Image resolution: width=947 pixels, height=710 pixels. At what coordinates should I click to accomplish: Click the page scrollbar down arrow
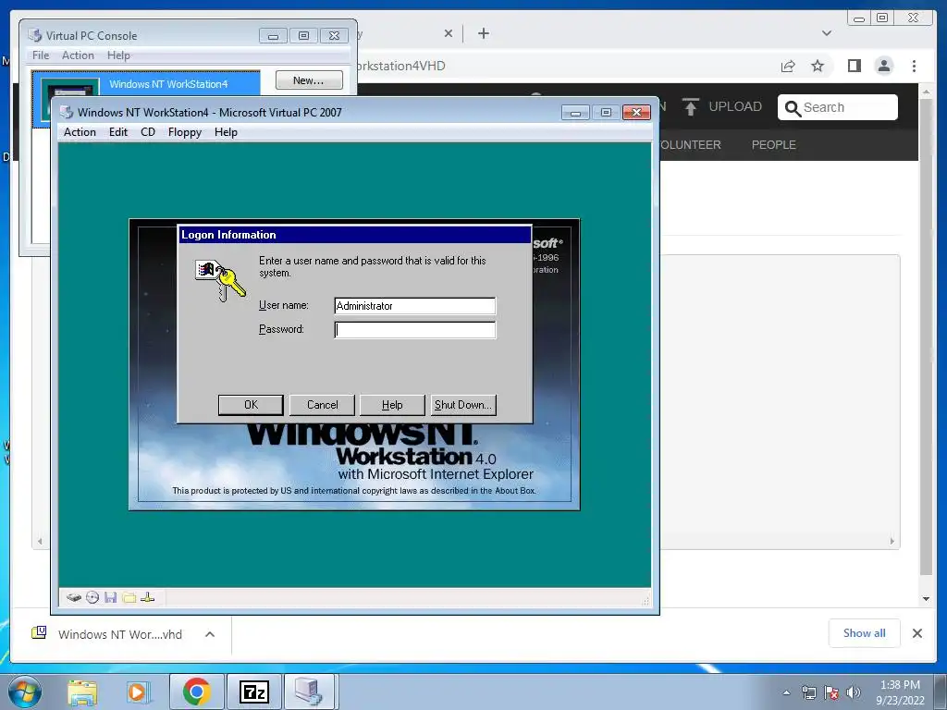926,599
